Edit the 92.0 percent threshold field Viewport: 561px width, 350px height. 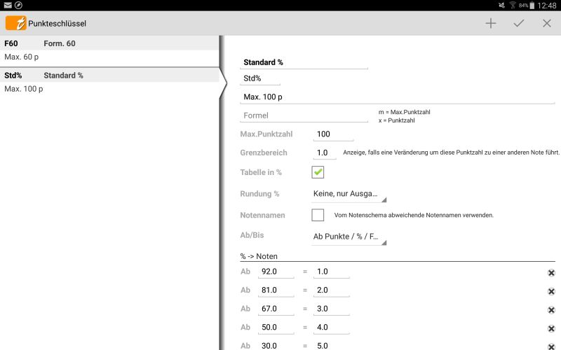(276, 272)
